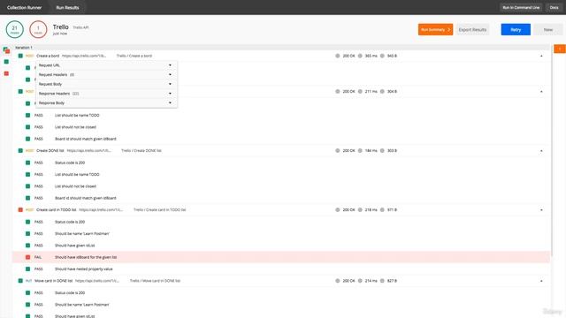566x318 pixels.
Task: Collapse the request row showing 211 ms
Action: [x=541, y=92]
